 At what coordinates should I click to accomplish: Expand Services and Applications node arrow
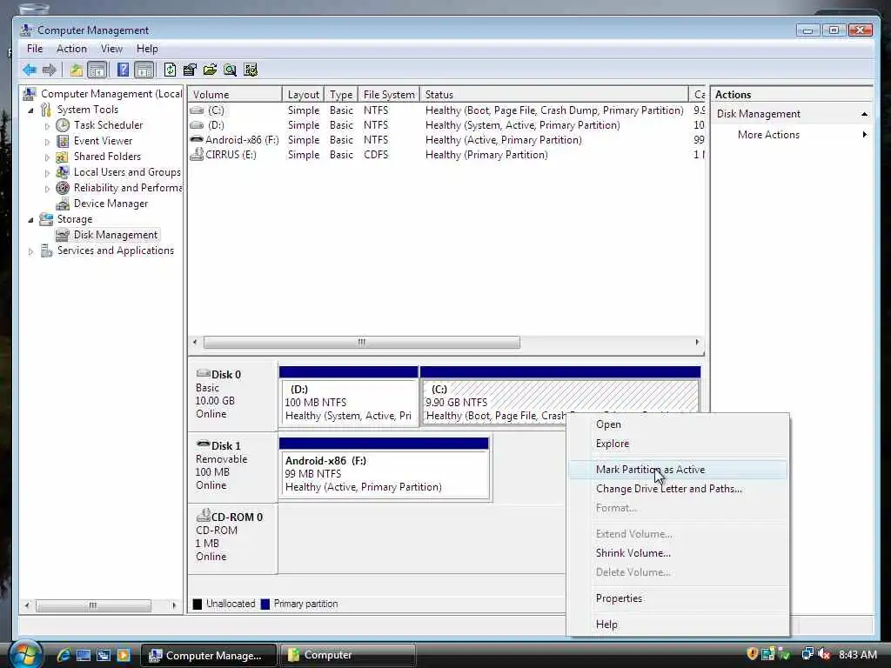pyautogui.click(x=31, y=251)
